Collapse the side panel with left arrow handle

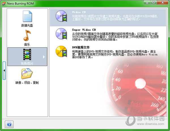pos(4,70)
